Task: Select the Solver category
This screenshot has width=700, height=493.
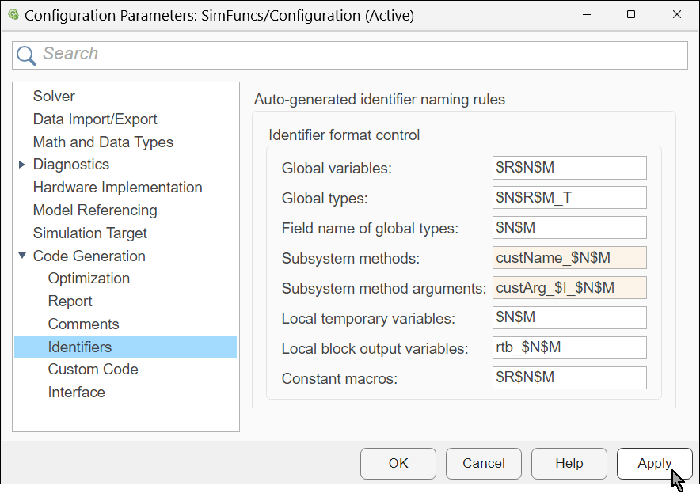Action: click(54, 96)
